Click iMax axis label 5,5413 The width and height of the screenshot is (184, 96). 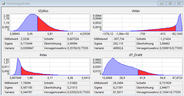(86, 78)
